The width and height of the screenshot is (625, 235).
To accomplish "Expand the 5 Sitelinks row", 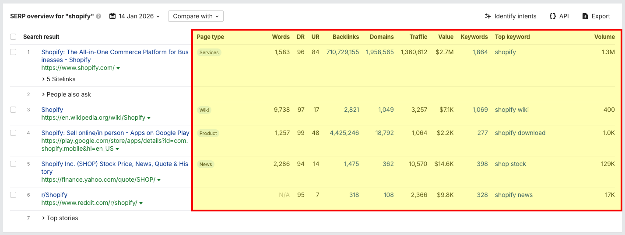I will click(x=59, y=79).
